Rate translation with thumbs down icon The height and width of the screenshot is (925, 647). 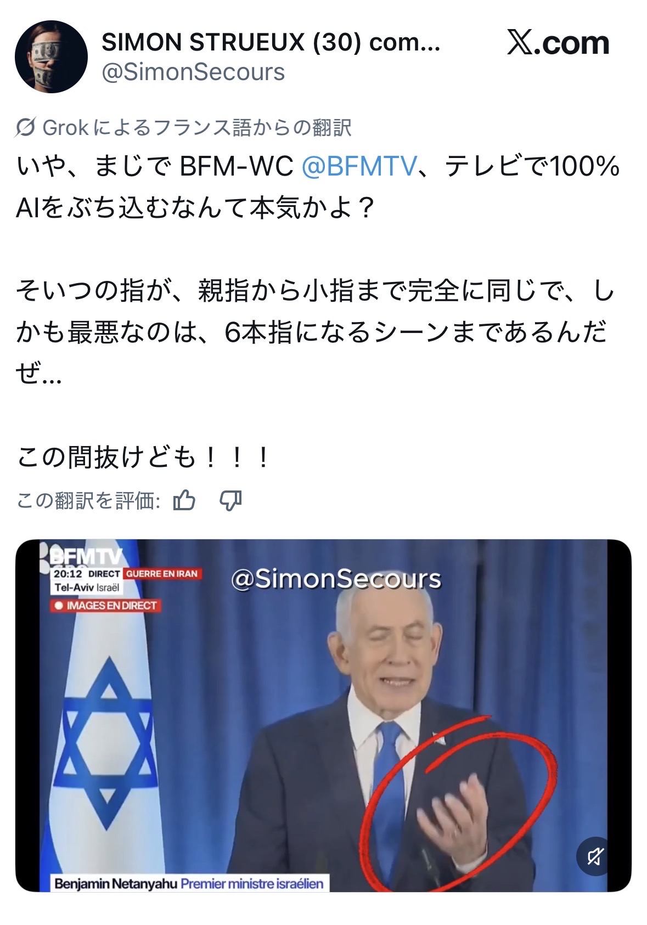point(230,500)
